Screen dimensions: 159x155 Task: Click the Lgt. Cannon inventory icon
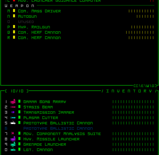tap(13, 150)
